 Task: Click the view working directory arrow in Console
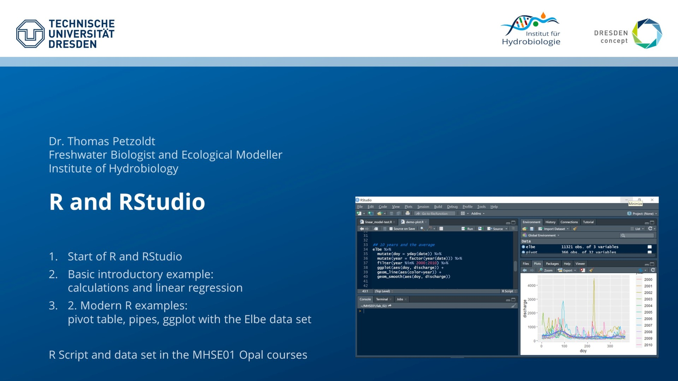(x=390, y=306)
